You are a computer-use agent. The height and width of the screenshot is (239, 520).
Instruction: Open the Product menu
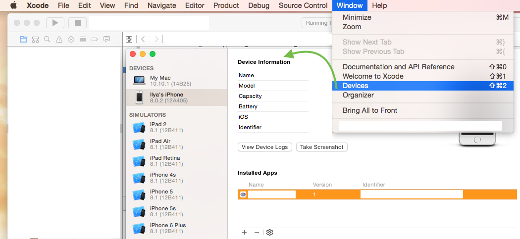click(226, 5)
